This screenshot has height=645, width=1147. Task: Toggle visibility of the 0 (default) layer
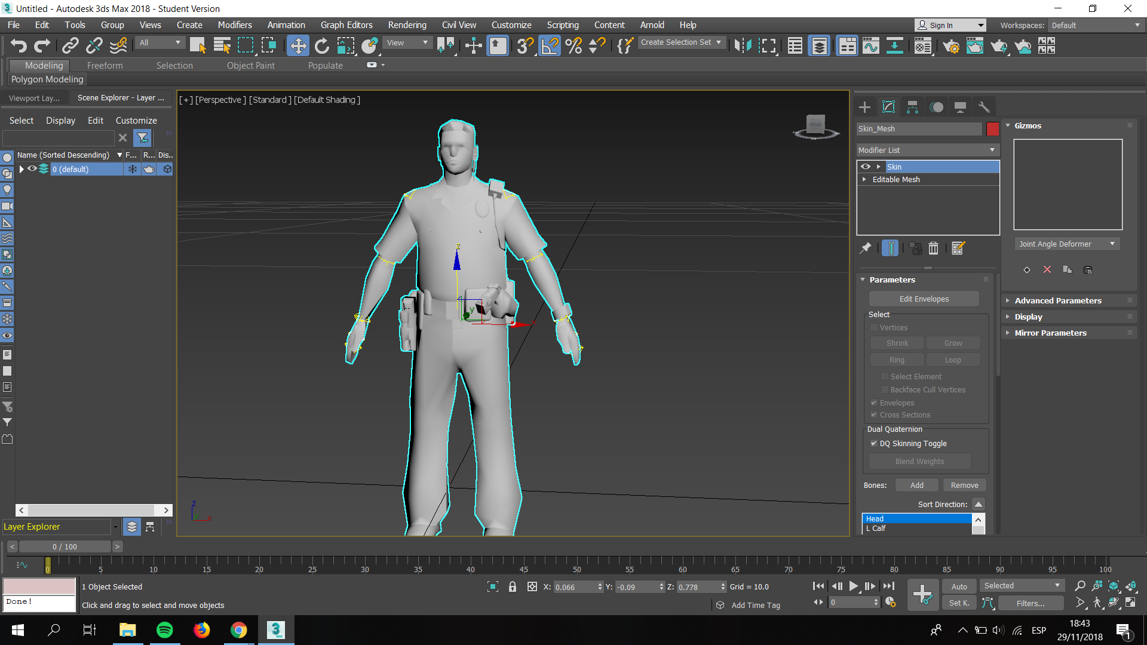33,169
